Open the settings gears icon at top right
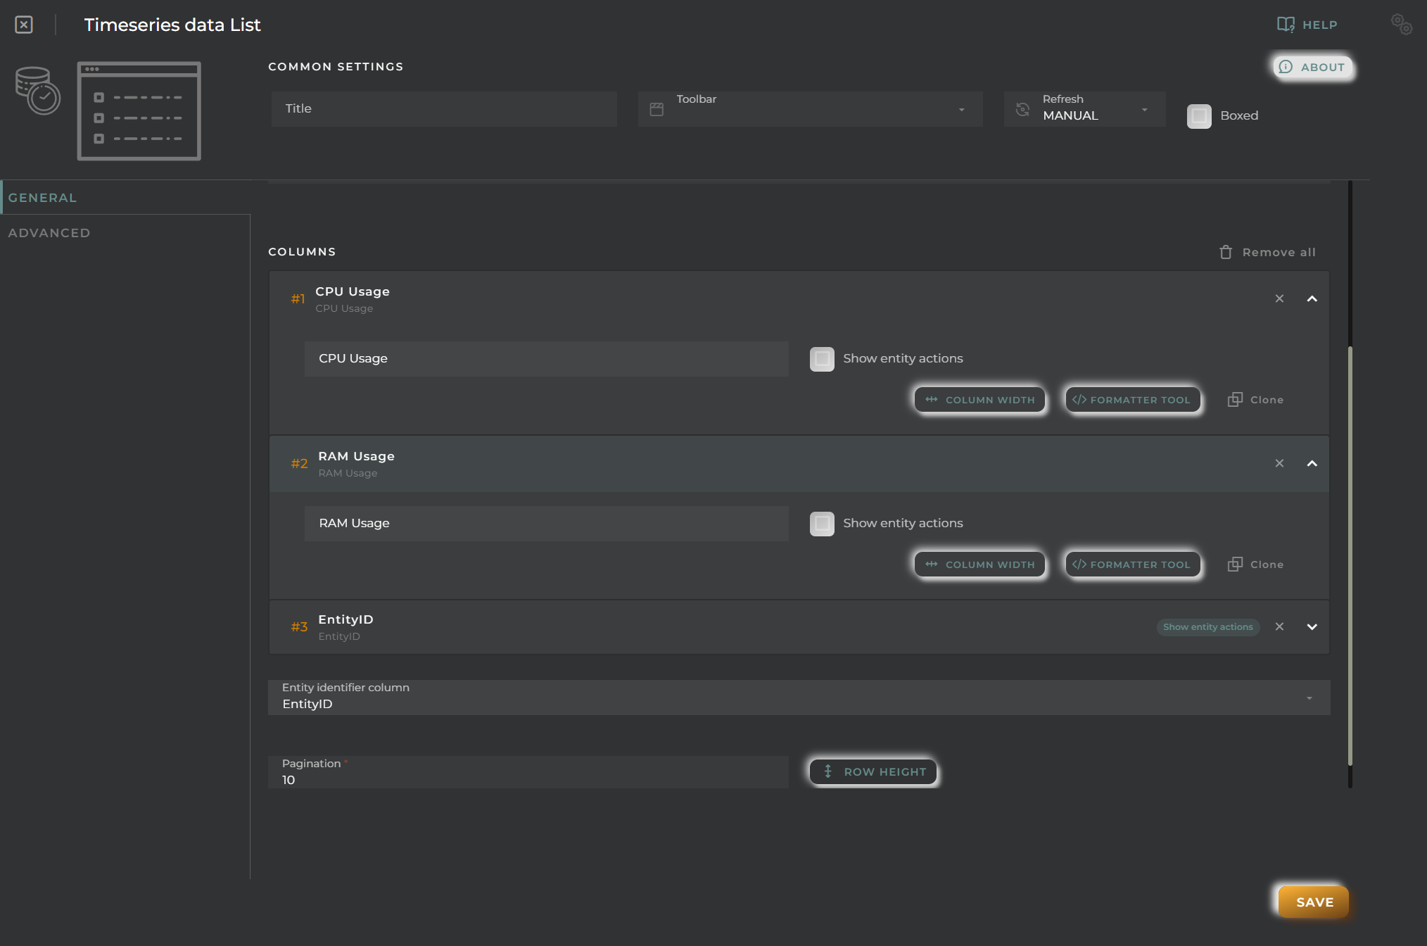This screenshot has height=946, width=1427. (x=1401, y=25)
